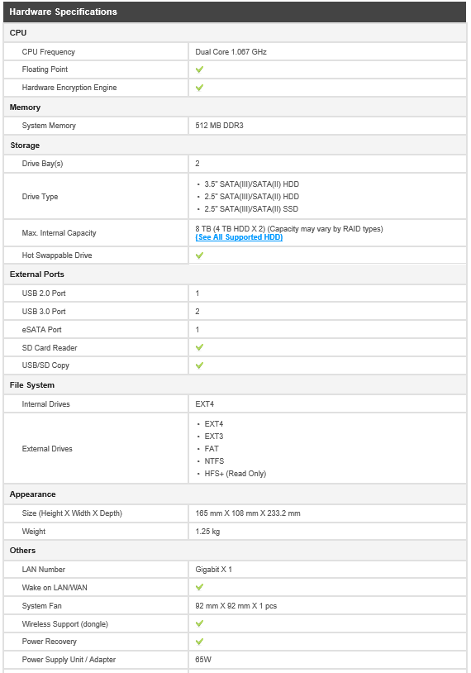471x673 pixels.
Task: Click the Max. Internal Capacity label
Action: pos(59,233)
